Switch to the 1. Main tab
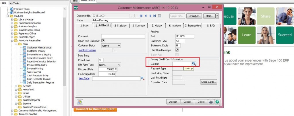The image size is (294, 116). (84, 26)
